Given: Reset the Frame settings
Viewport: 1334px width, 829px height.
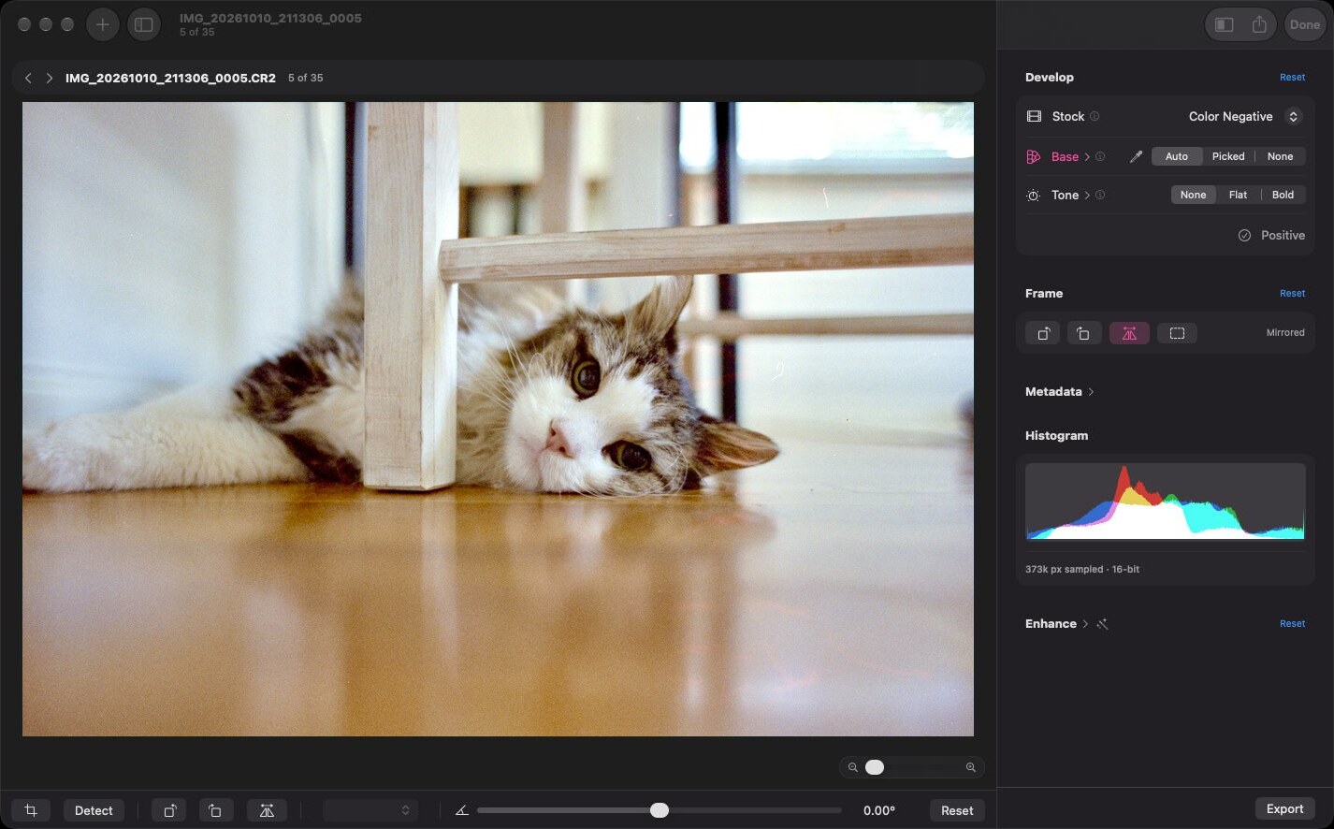Looking at the screenshot, I should 1292,293.
